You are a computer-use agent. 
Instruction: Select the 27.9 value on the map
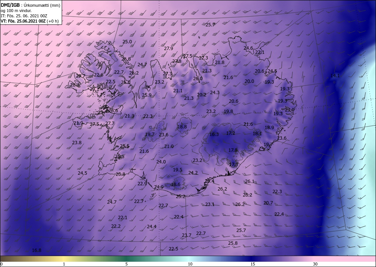point(168,48)
